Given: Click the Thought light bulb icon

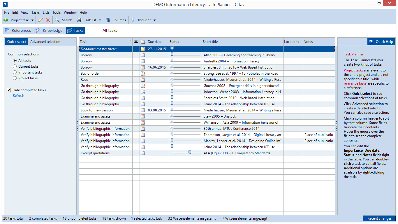Looking at the screenshot, I should (133, 20).
